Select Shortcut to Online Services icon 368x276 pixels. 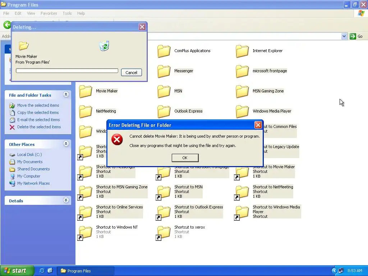tap(85, 213)
